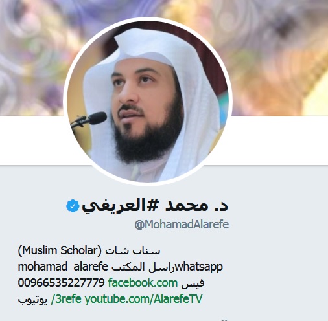Viewport: 328px width, 321px height.
Task: Follow the facebook.com link
Action: [143, 283]
